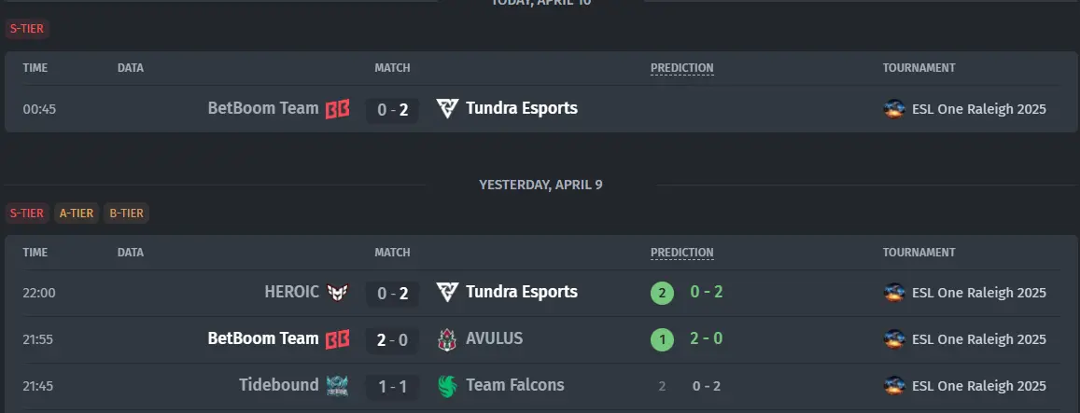This screenshot has height=413, width=1080.
Task: Open the Team Falcons team page
Action: tap(515, 385)
